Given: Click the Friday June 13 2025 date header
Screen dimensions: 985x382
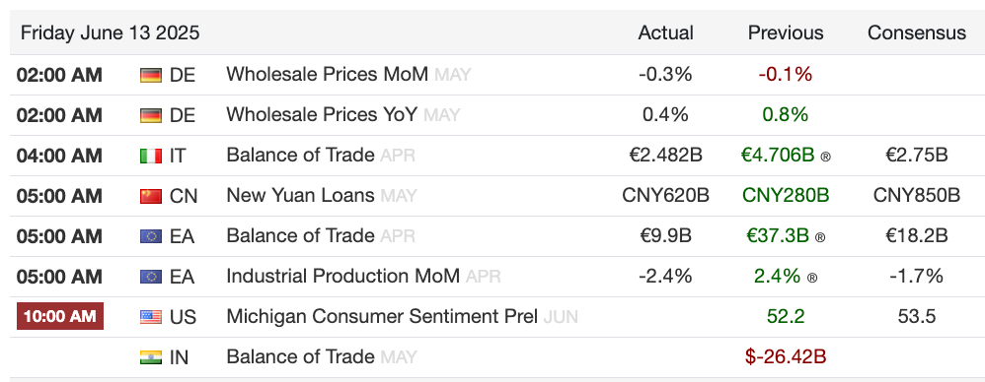Looking at the screenshot, I should click(110, 33).
